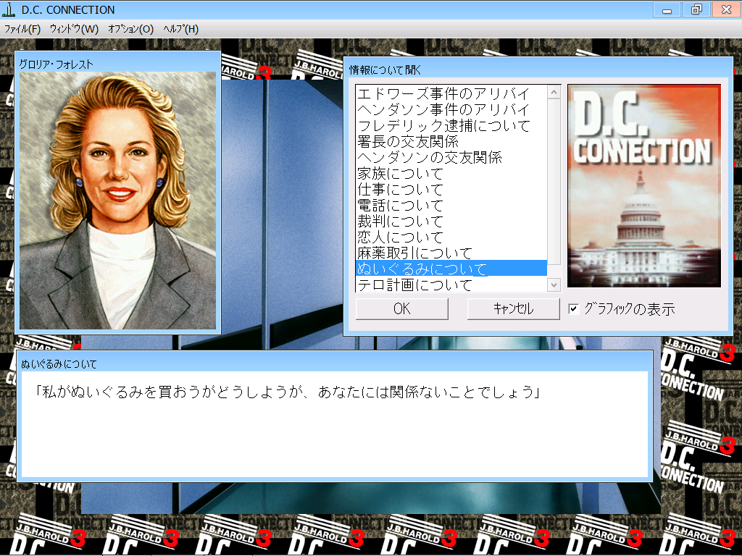Viewport: 742px width, 556px height.
Task: Click the D.C. Connection Capitol graphic
Action: (x=644, y=186)
